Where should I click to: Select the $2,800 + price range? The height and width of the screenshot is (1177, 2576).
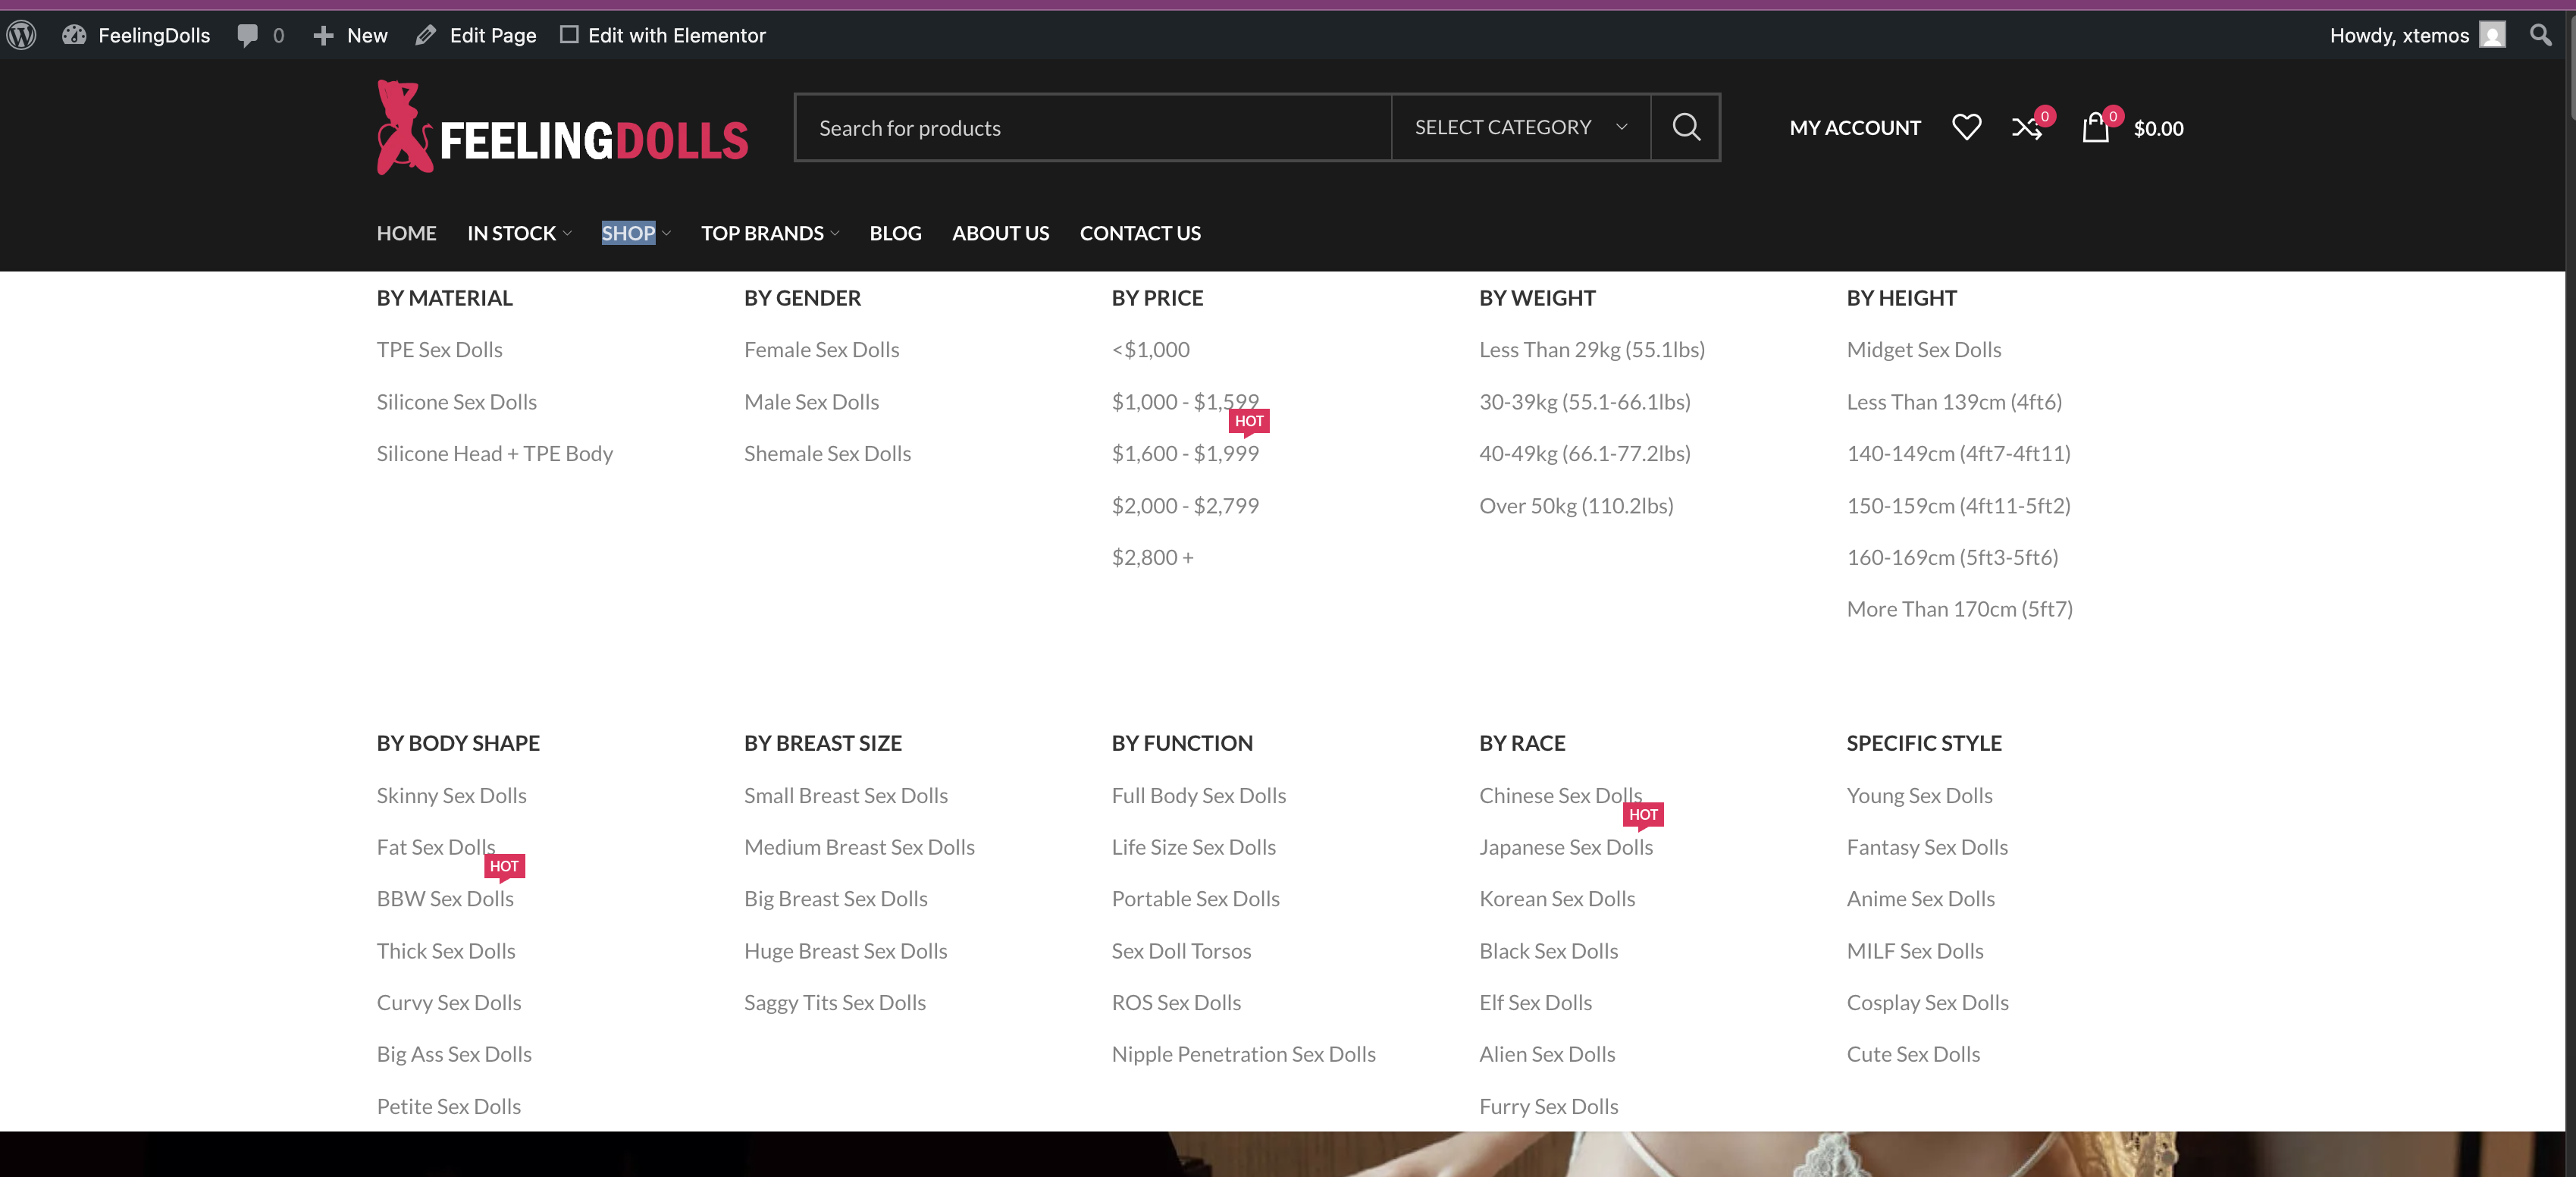pyautogui.click(x=1152, y=558)
